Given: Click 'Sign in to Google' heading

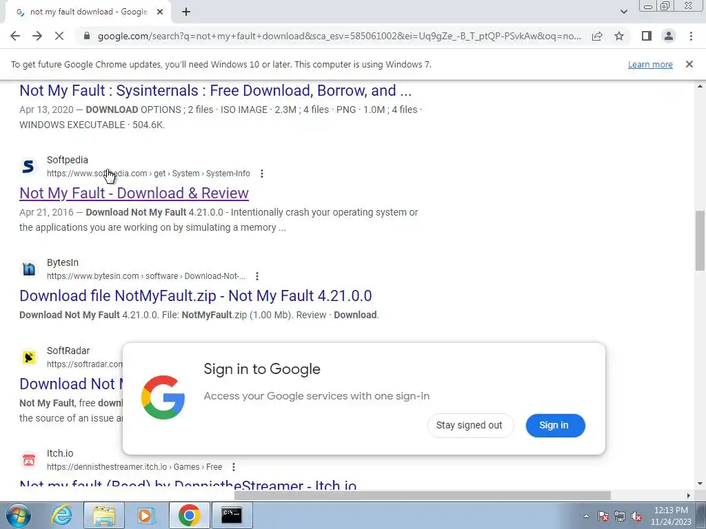Looking at the screenshot, I should 262,369.
